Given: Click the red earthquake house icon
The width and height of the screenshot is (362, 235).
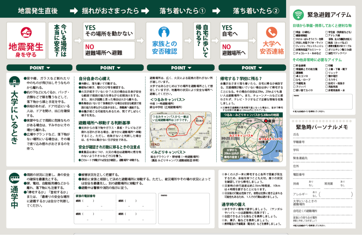Looking at the screenshot, I should [26, 32].
